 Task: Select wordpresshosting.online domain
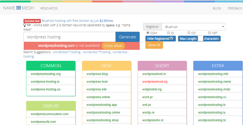pos(103,112)
